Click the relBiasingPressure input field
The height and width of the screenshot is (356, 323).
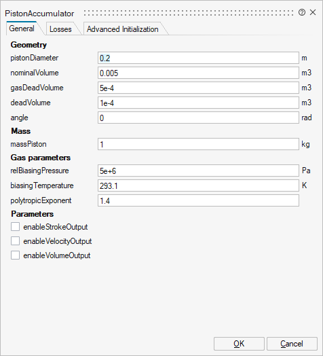(198, 171)
